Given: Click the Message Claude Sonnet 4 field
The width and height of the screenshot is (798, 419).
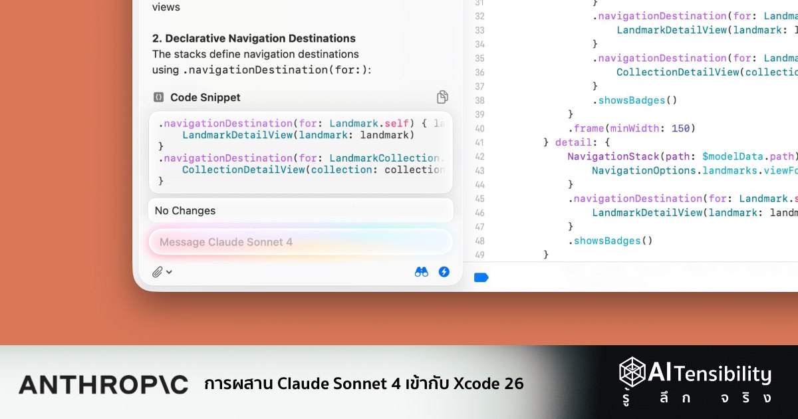Looking at the screenshot, I should pos(301,242).
